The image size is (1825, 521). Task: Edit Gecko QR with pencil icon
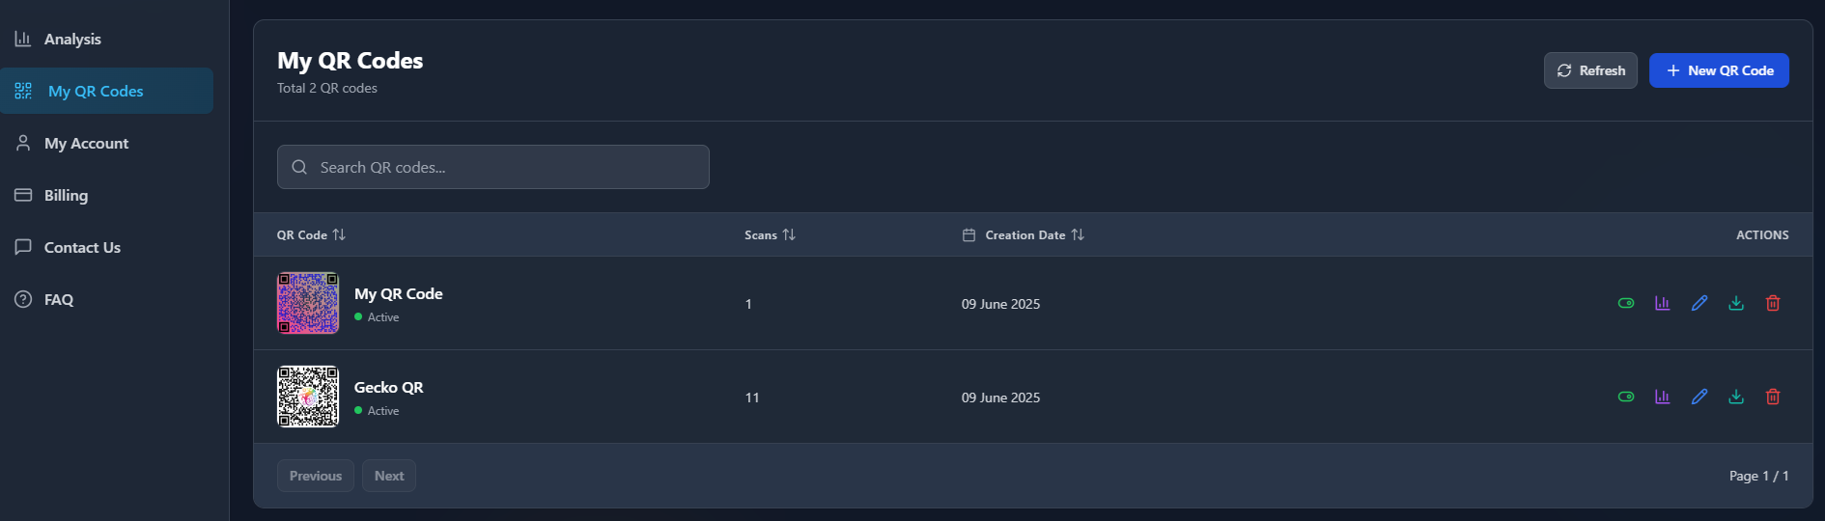coord(1699,397)
